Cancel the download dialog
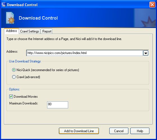Screen dimensions: 157x140 click(x=119, y=131)
